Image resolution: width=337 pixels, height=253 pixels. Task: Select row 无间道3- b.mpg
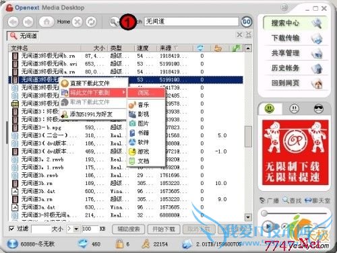[x=126, y=127]
